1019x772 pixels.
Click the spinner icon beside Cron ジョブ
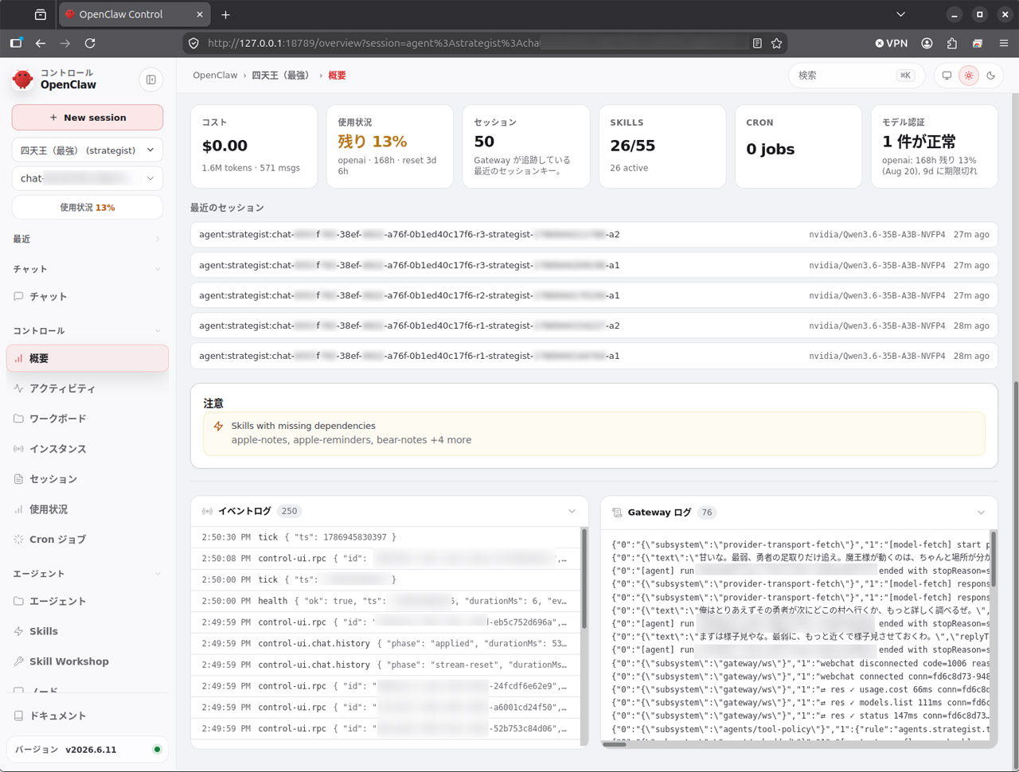click(18, 540)
